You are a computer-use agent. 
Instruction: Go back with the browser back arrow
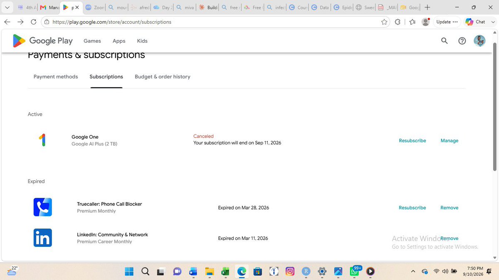point(7,22)
